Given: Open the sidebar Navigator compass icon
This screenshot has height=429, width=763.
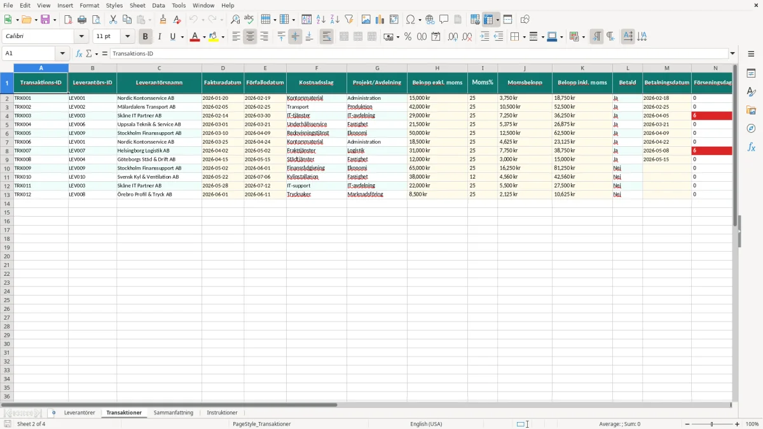Looking at the screenshot, I should click(x=751, y=128).
